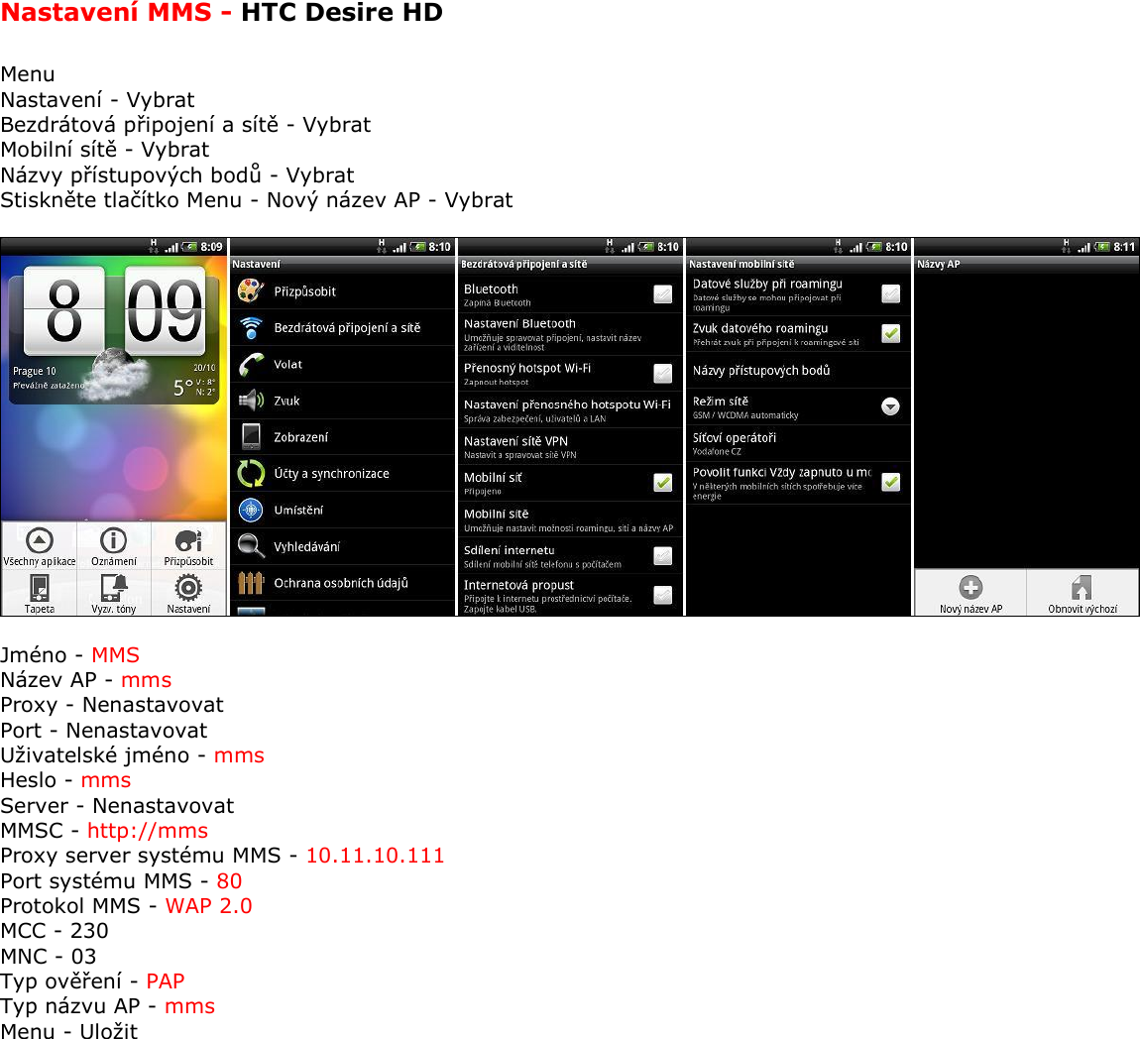
Task: Toggle Přenosný hotspot Wi-Fi checkbox
Action: click(x=662, y=374)
